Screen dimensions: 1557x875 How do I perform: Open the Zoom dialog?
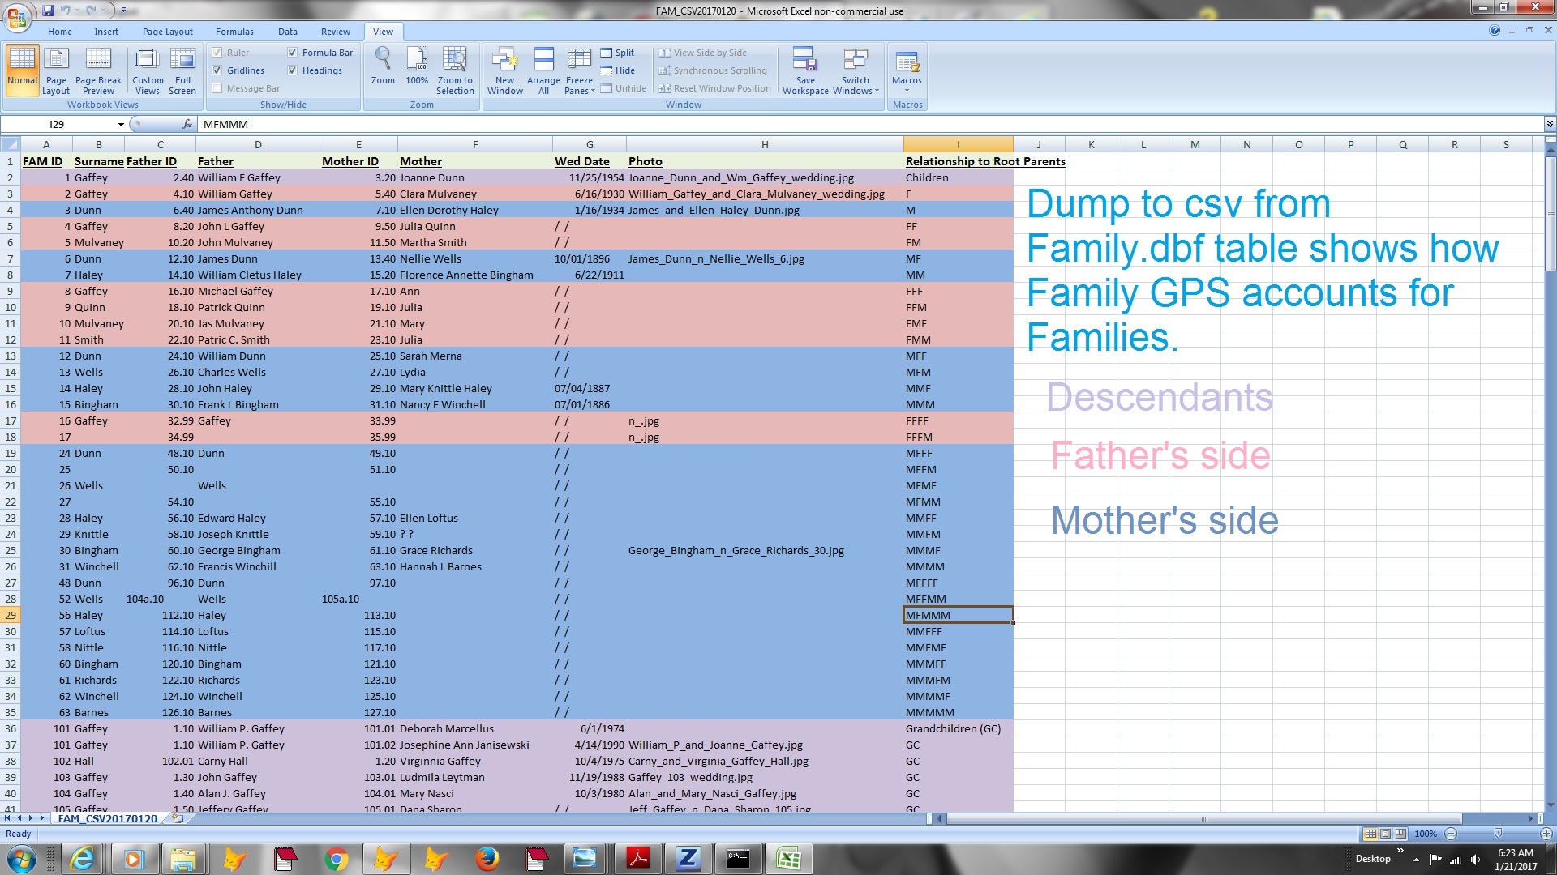pyautogui.click(x=383, y=66)
